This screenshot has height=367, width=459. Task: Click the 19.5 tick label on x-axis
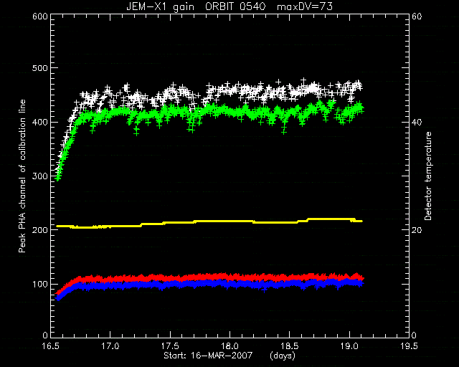point(410,346)
